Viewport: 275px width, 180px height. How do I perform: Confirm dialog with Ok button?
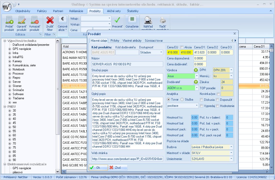click(x=98, y=168)
